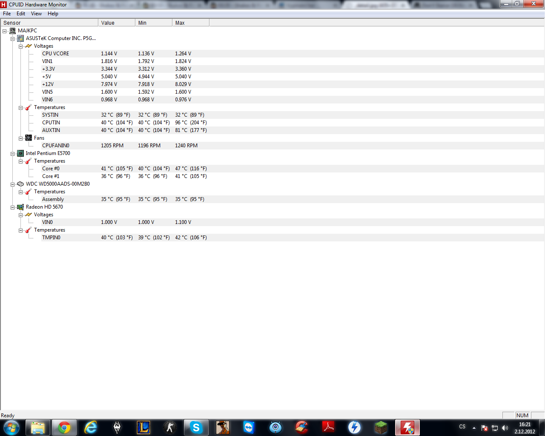
Task: Click the Sensor column header
Action: click(x=49, y=23)
